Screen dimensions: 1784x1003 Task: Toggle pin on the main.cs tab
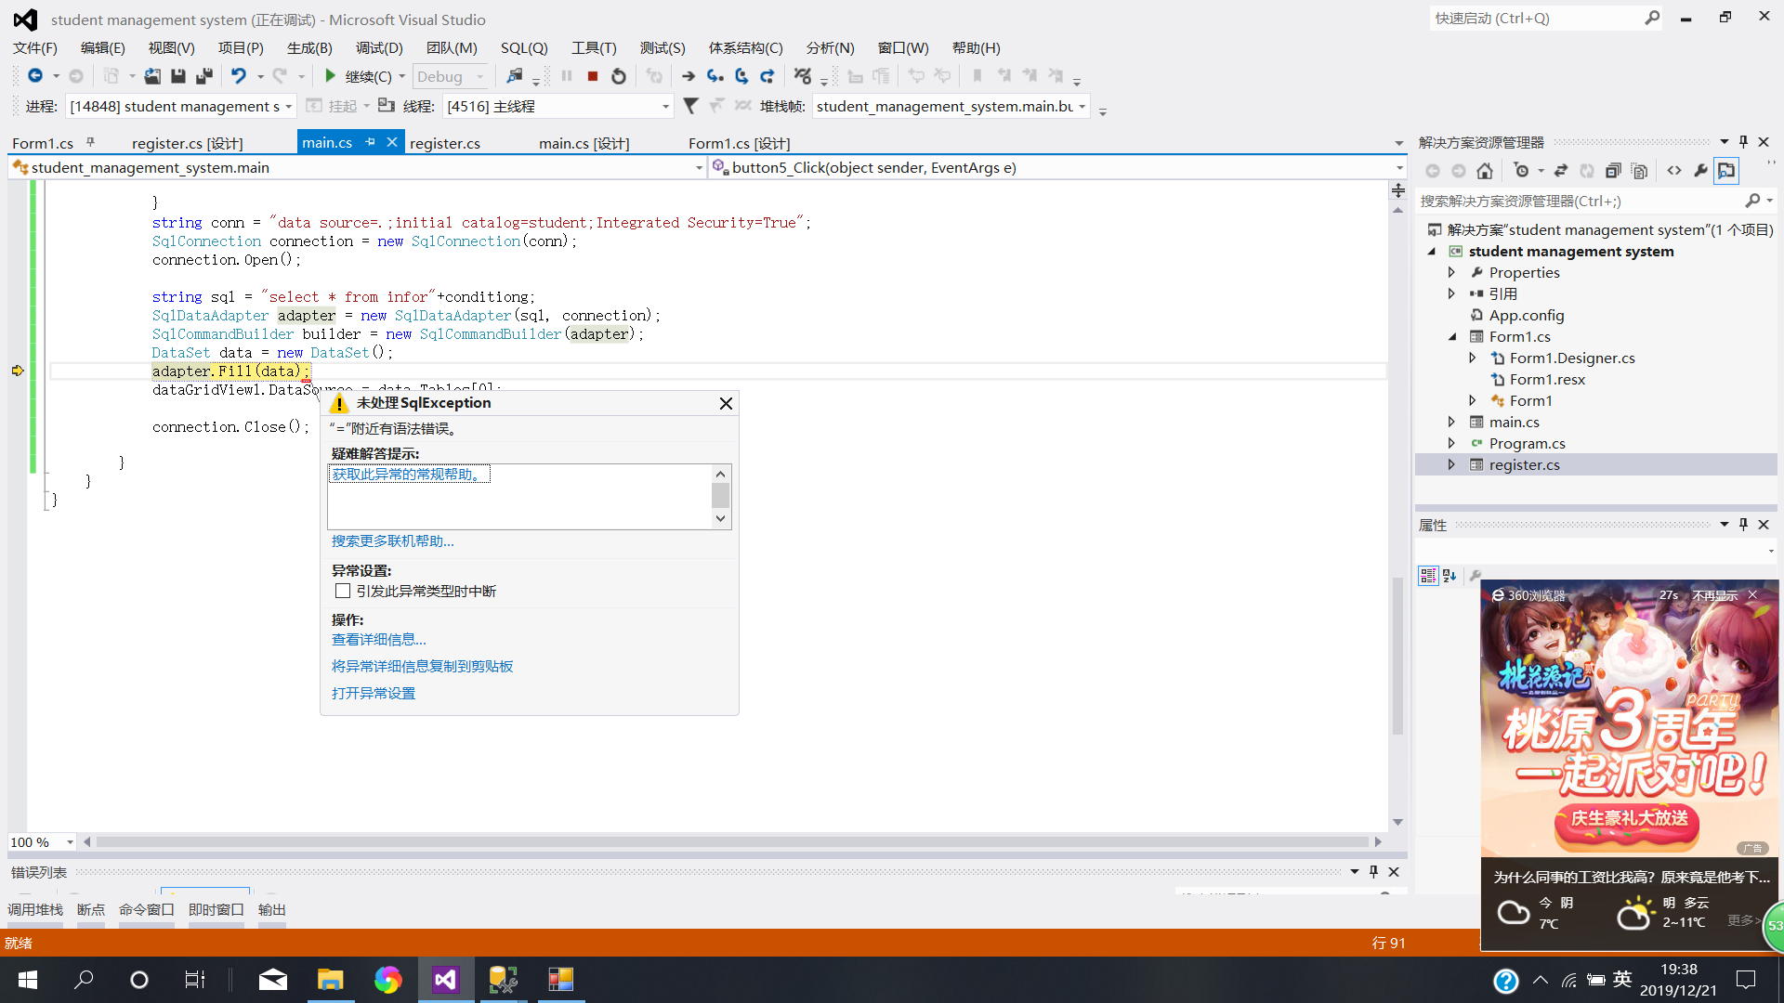(370, 142)
